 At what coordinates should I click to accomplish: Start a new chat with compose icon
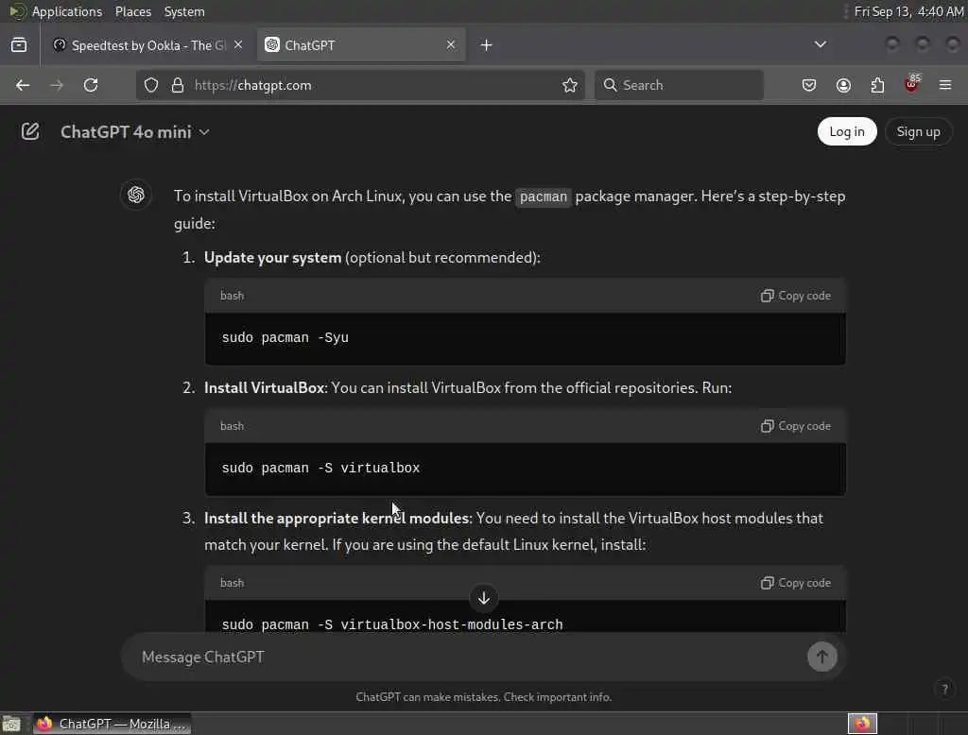[29, 131]
